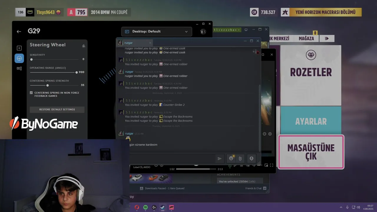Adjust the Sensitivity slider
Viewport: 377px width, 212px height.
point(54,59)
